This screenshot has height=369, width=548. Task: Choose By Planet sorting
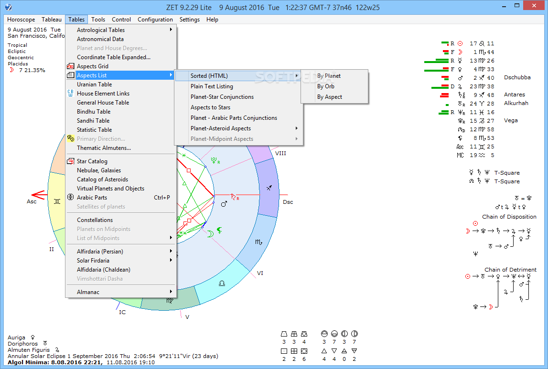click(x=334, y=75)
